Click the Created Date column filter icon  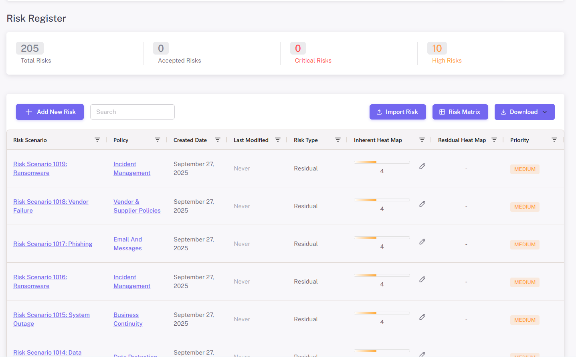pyautogui.click(x=218, y=140)
